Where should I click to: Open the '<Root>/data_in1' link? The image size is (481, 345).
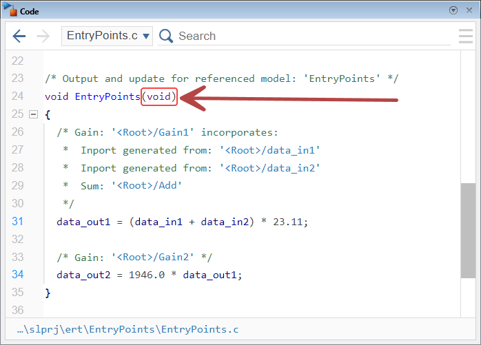point(270,150)
